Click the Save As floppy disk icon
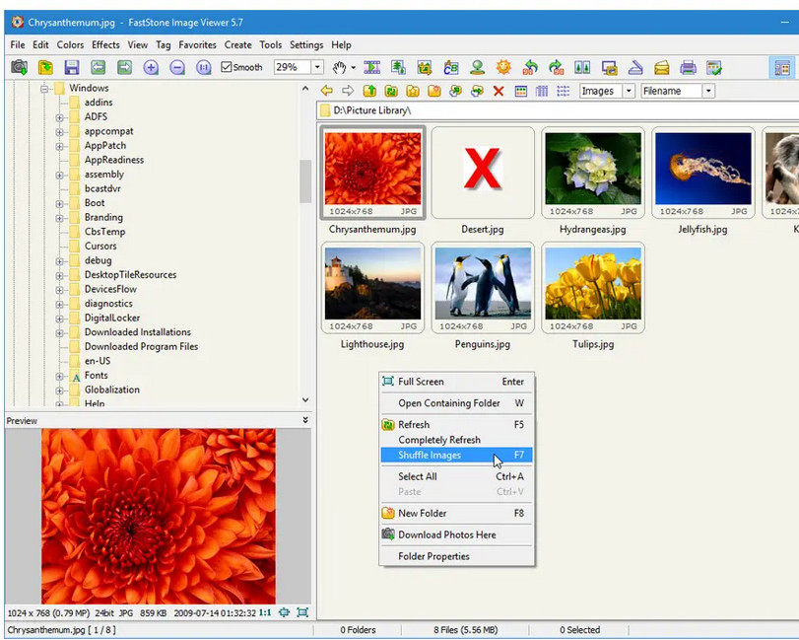799x640 pixels. [x=72, y=68]
